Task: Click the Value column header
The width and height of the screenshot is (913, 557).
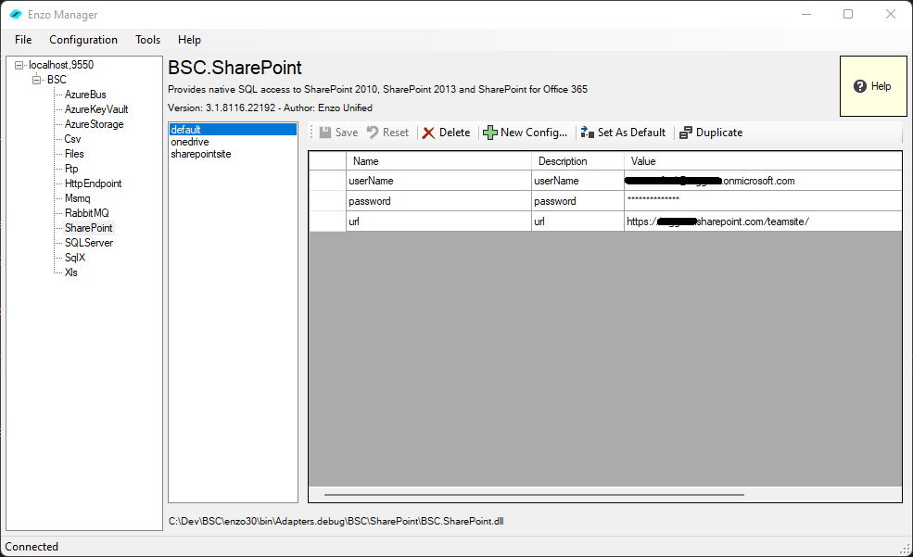Action: click(x=763, y=161)
